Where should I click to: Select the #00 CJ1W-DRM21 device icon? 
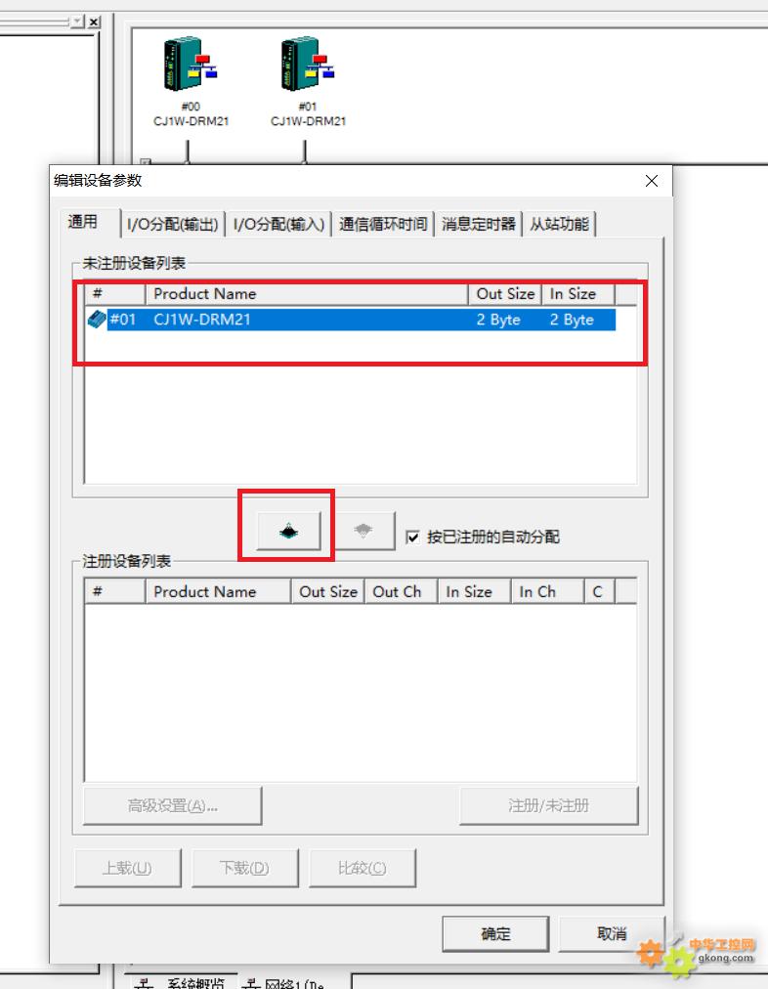191,64
